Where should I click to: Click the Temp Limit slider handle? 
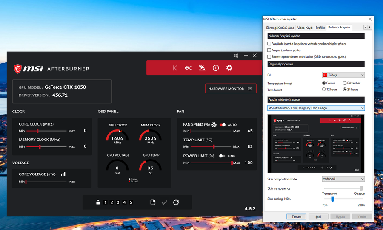[x=214, y=146]
